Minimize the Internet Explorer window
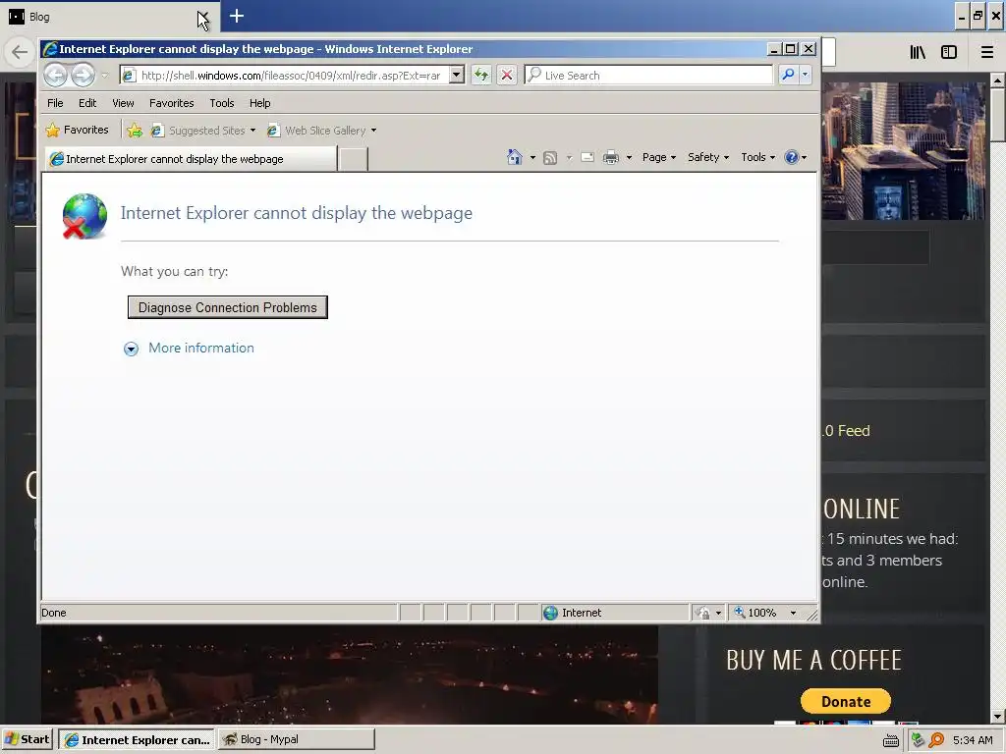1006x754 pixels. tap(774, 49)
